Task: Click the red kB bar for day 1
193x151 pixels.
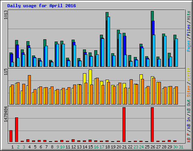Action: (x=11, y=136)
